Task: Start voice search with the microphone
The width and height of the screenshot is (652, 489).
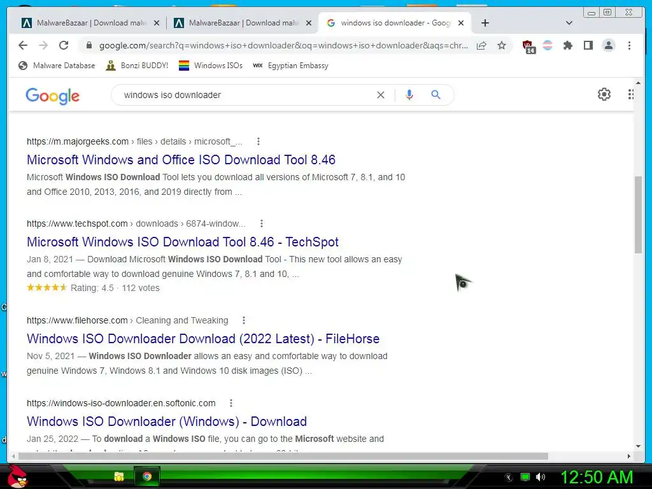Action: click(409, 95)
